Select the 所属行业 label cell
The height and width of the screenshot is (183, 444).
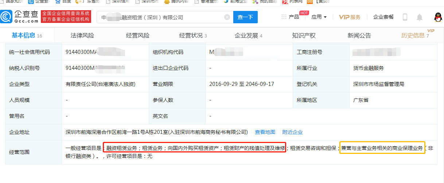pos(321,68)
